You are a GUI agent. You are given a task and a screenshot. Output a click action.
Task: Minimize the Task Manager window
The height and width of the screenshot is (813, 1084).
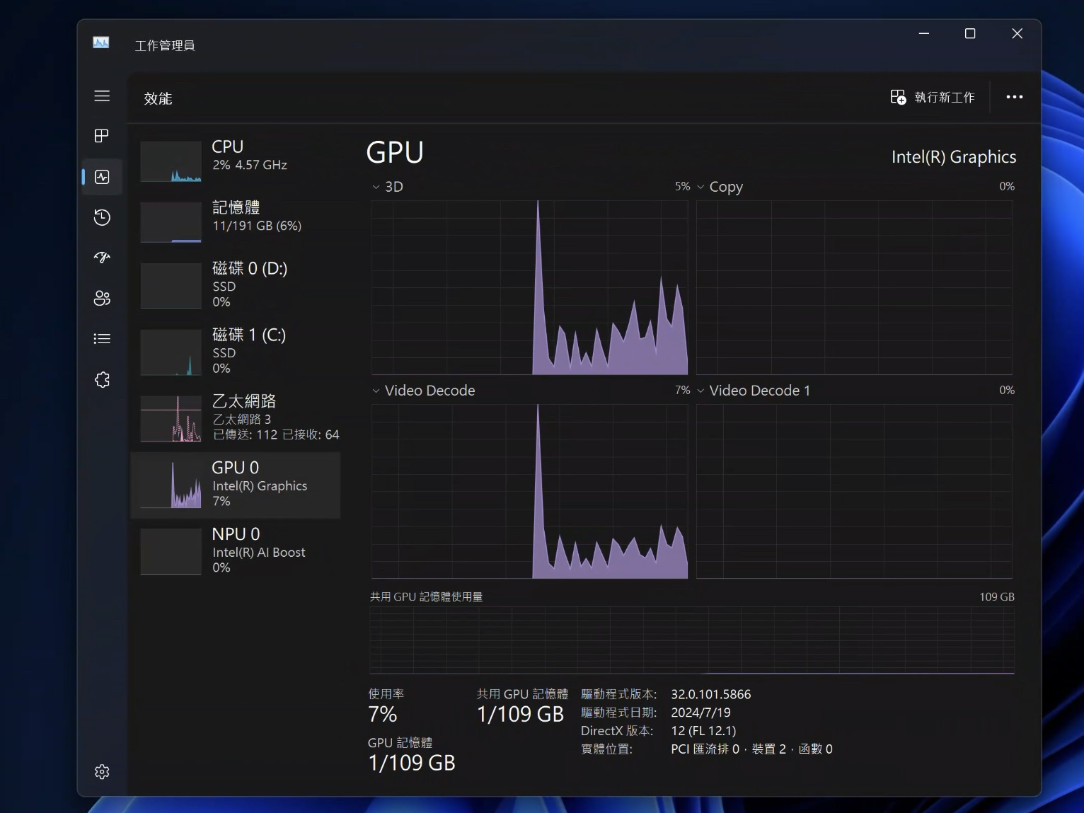tap(924, 33)
